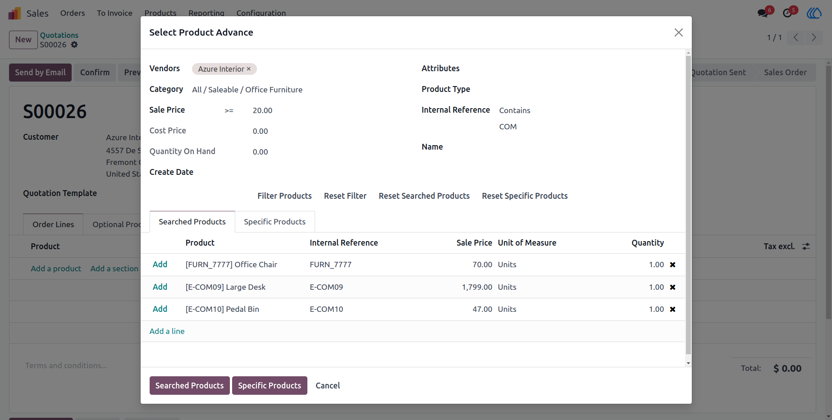Cancel the product selection dialog

328,386
